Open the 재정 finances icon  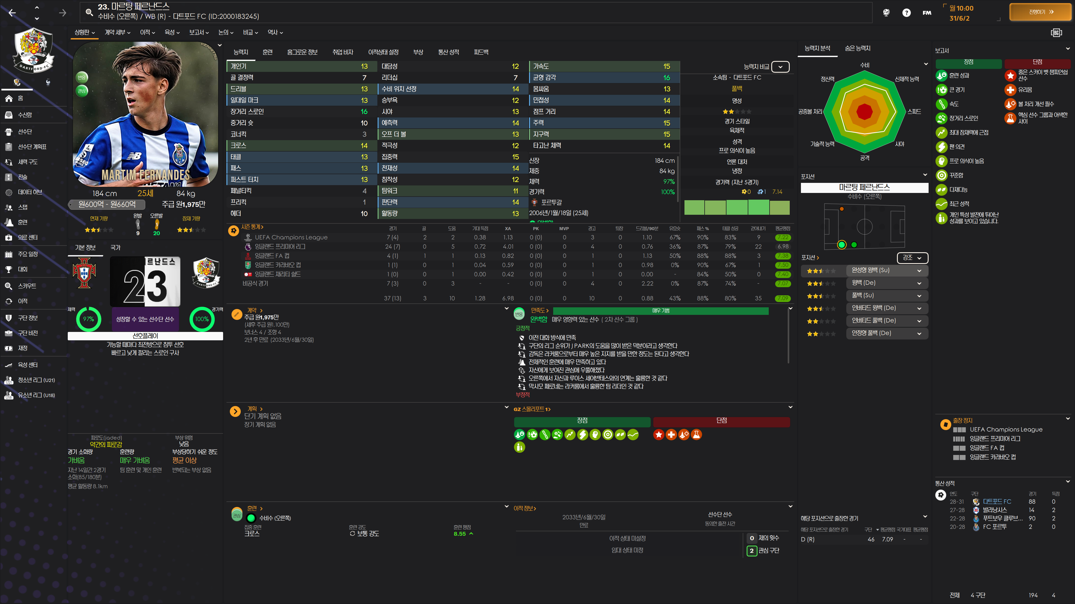click(x=9, y=348)
